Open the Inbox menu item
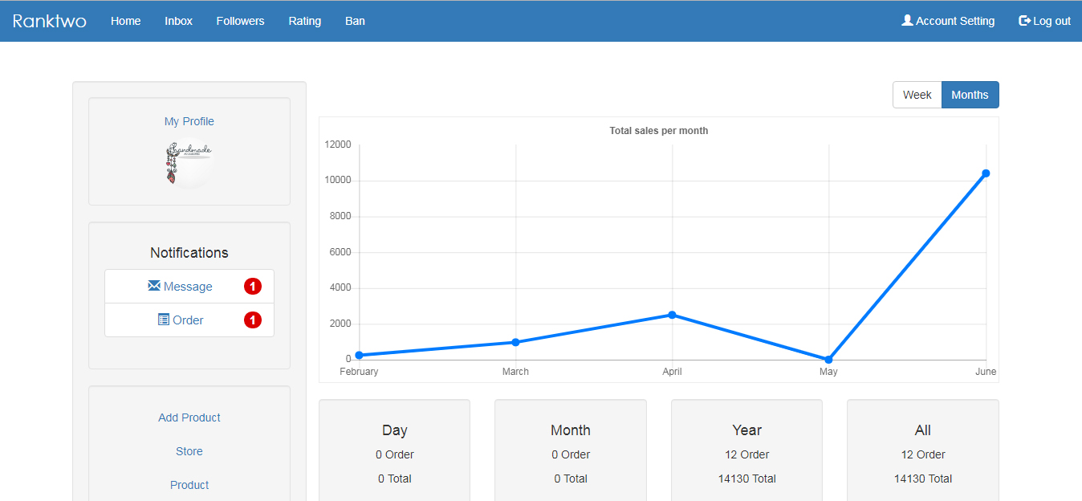Screen dimensions: 1082x501 click(x=178, y=21)
